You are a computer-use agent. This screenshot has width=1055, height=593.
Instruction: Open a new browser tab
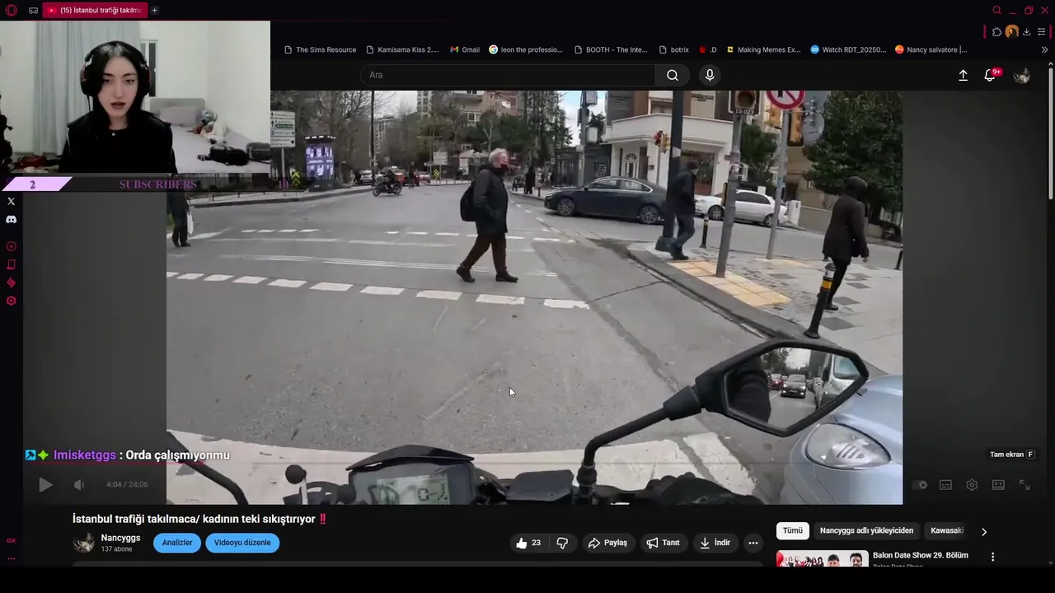coord(154,10)
